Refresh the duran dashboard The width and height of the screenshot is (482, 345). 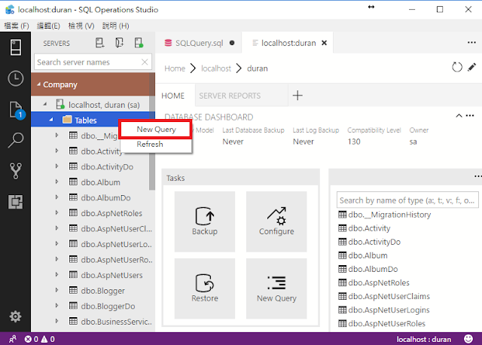pos(457,67)
